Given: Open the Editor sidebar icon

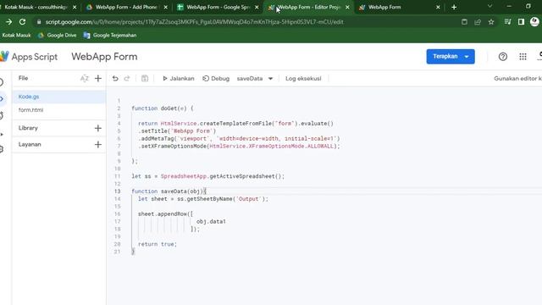Looking at the screenshot, I should click(x=2, y=99).
